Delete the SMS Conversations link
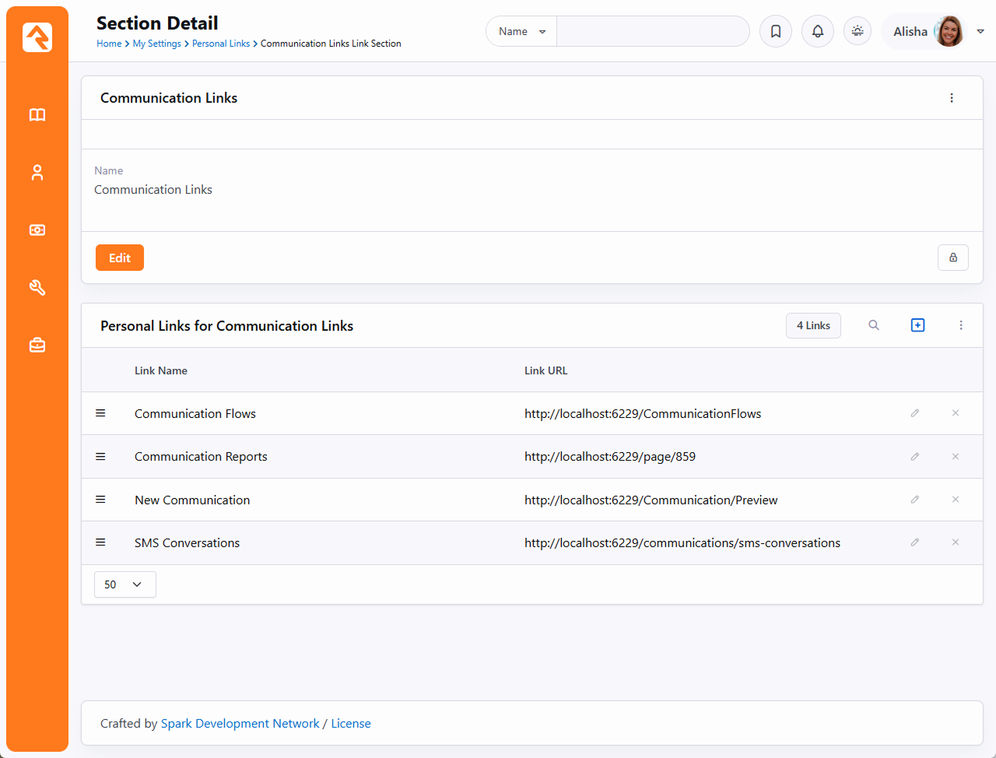996x758 pixels. click(x=956, y=542)
